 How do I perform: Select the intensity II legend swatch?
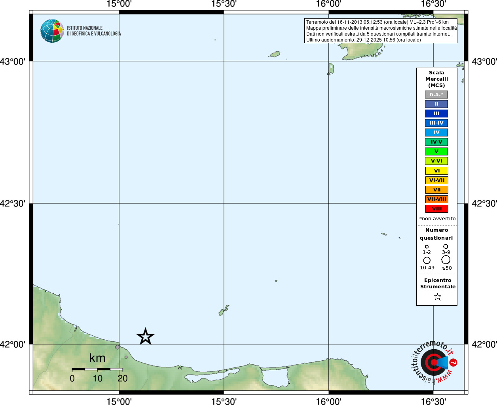436,104
